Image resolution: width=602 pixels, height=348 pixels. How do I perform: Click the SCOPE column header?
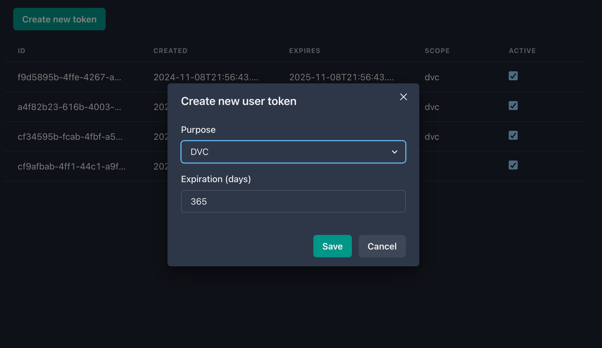(x=437, y=51)
